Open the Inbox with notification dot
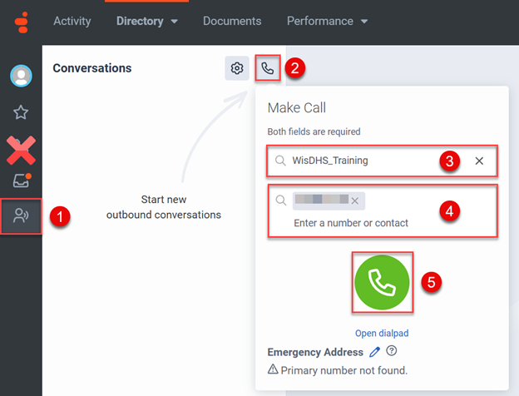 21,180
